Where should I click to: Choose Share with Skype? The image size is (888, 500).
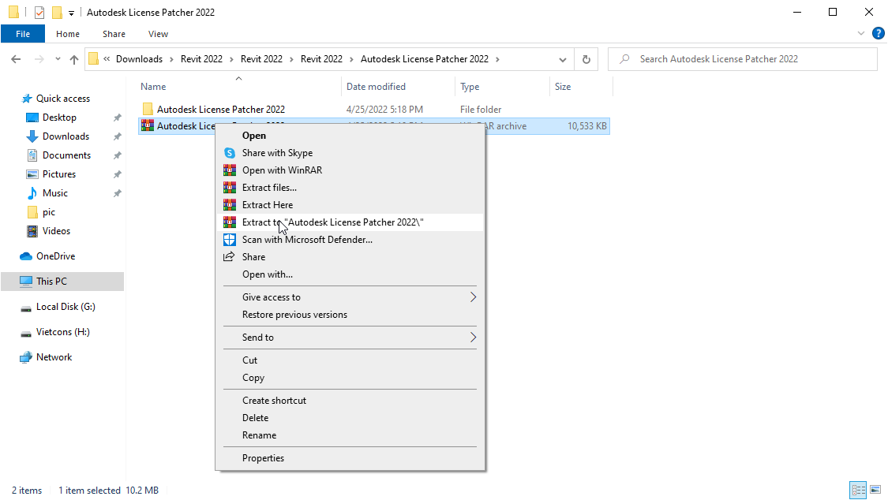tap(277, 153)
